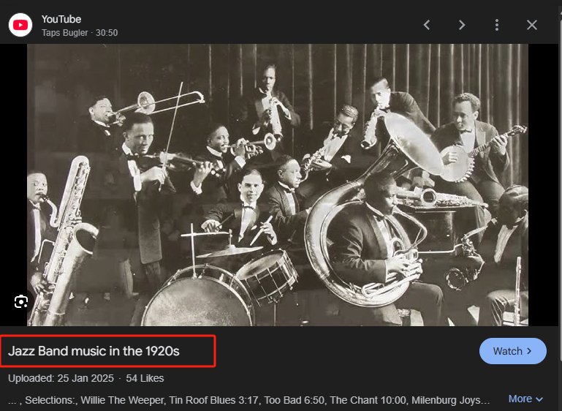Click the 30:50 video duration text
The image size is (562, 411).
[106, 33]
